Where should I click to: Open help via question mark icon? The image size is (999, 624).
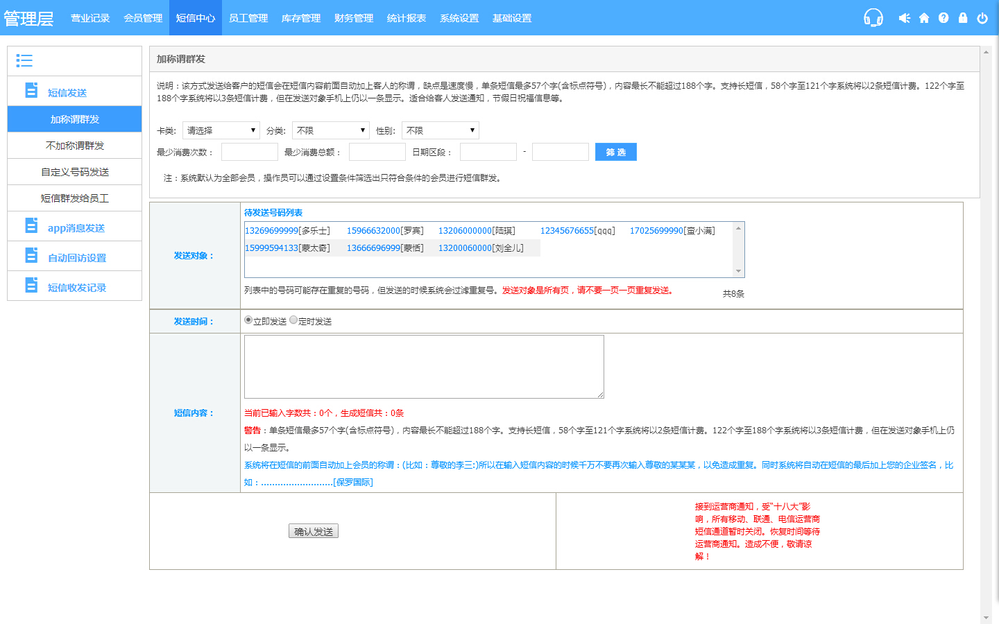click(x=943, y=18)
